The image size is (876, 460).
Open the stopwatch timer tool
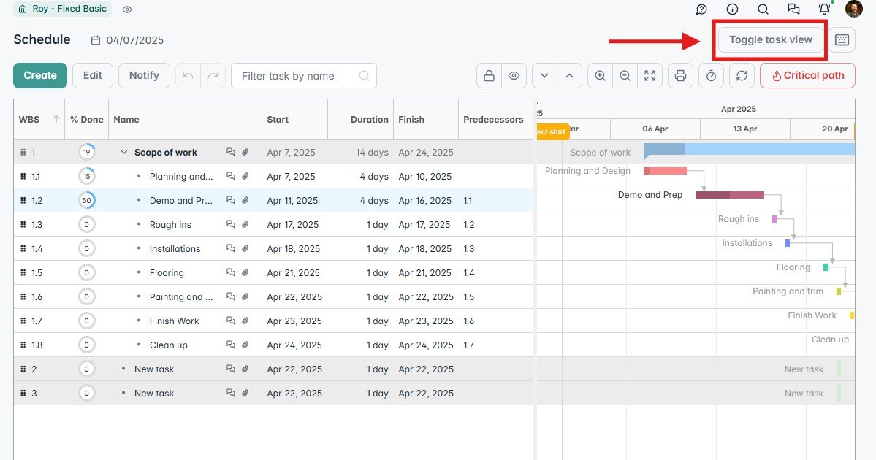711,75
